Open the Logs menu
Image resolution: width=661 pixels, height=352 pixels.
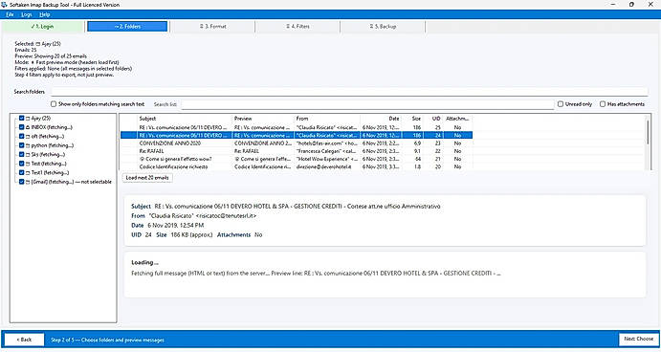[x=27, y=14]
